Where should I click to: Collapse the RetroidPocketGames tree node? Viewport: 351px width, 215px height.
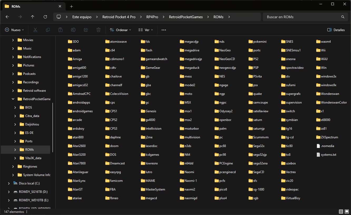click(x=13, y=99)
